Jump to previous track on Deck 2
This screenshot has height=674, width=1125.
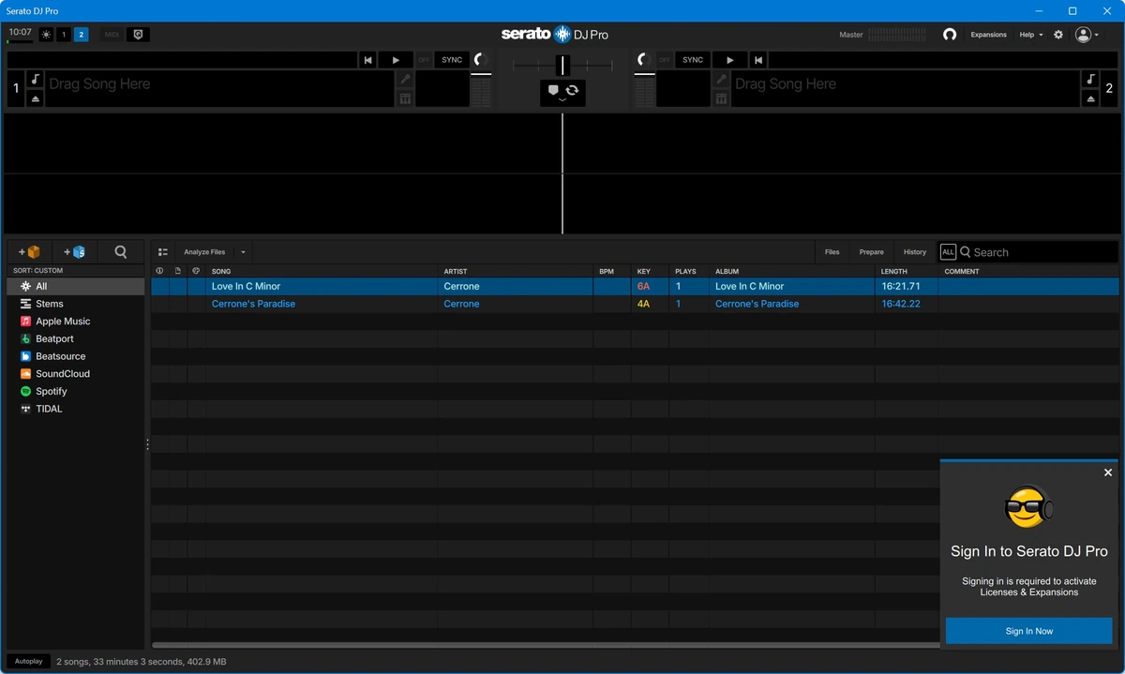pyautogui.click(x=758, y=60)
